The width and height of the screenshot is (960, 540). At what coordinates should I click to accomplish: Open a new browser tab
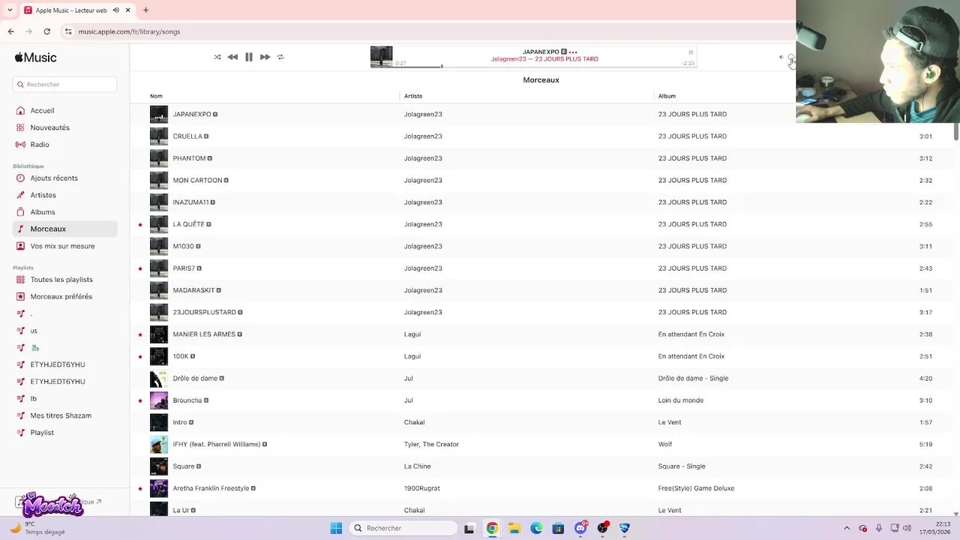[x=145, y=10]
